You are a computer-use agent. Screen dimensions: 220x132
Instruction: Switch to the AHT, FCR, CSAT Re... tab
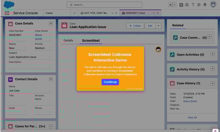point(96,13)
